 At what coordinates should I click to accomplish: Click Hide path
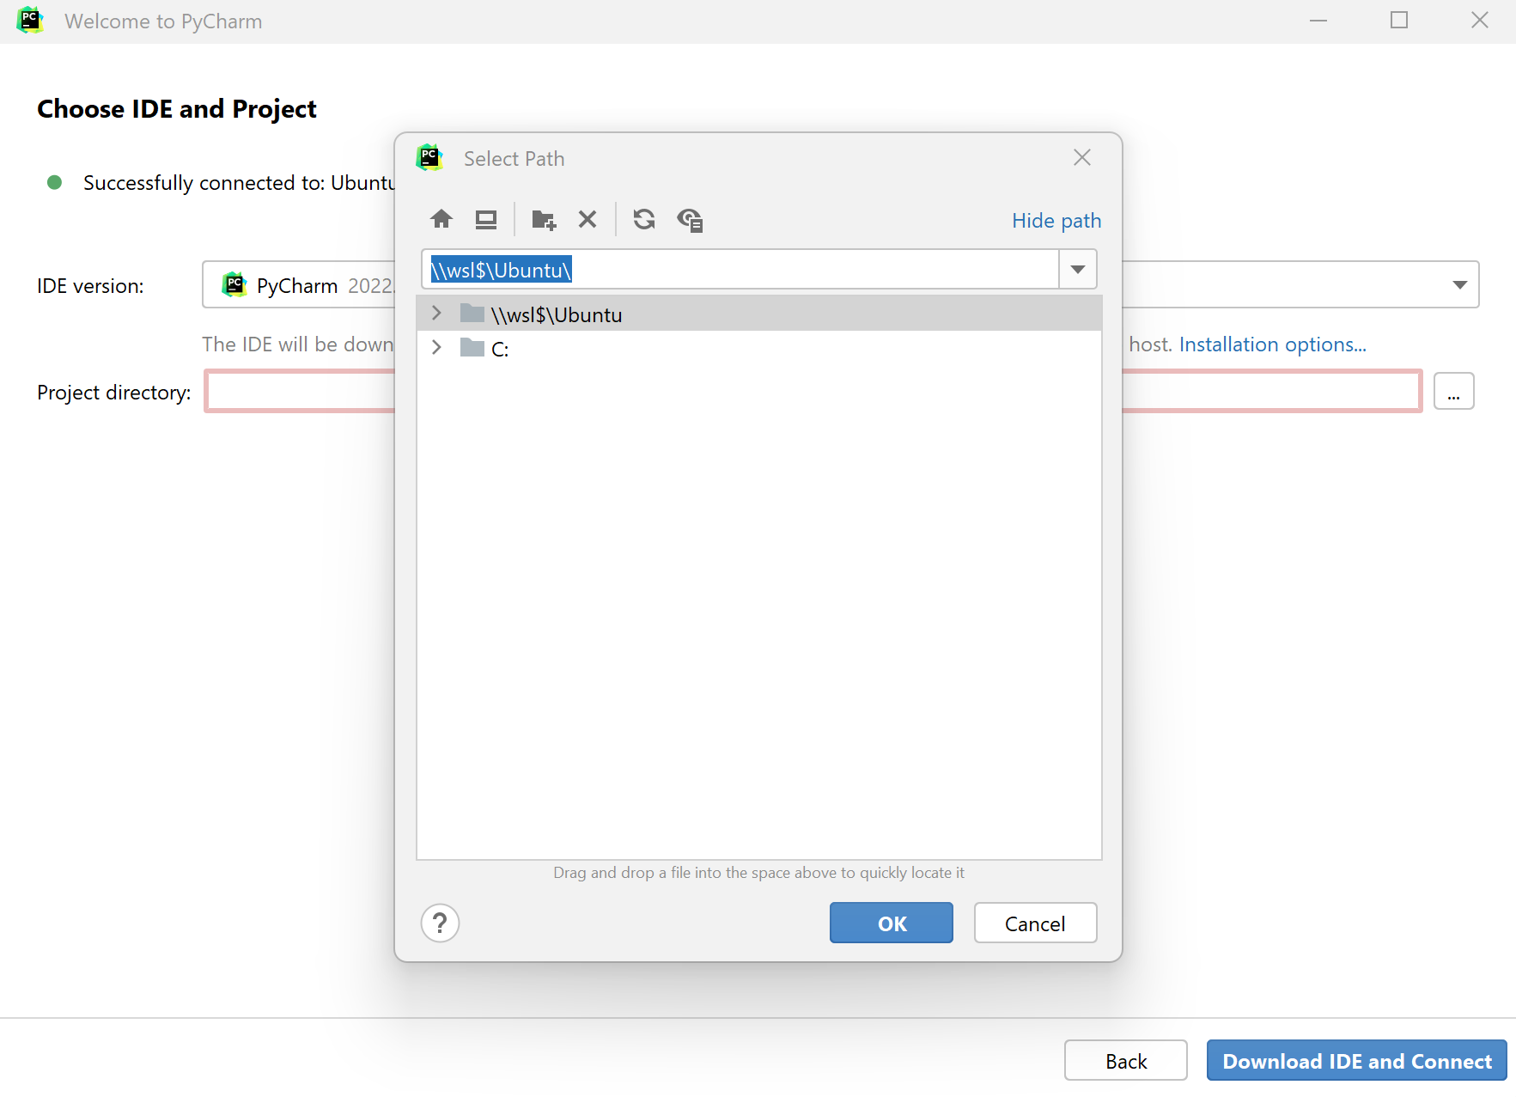(1056, 221)
